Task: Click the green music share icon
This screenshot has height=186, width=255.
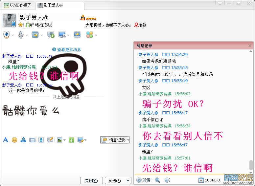Action: pos(71,140)
